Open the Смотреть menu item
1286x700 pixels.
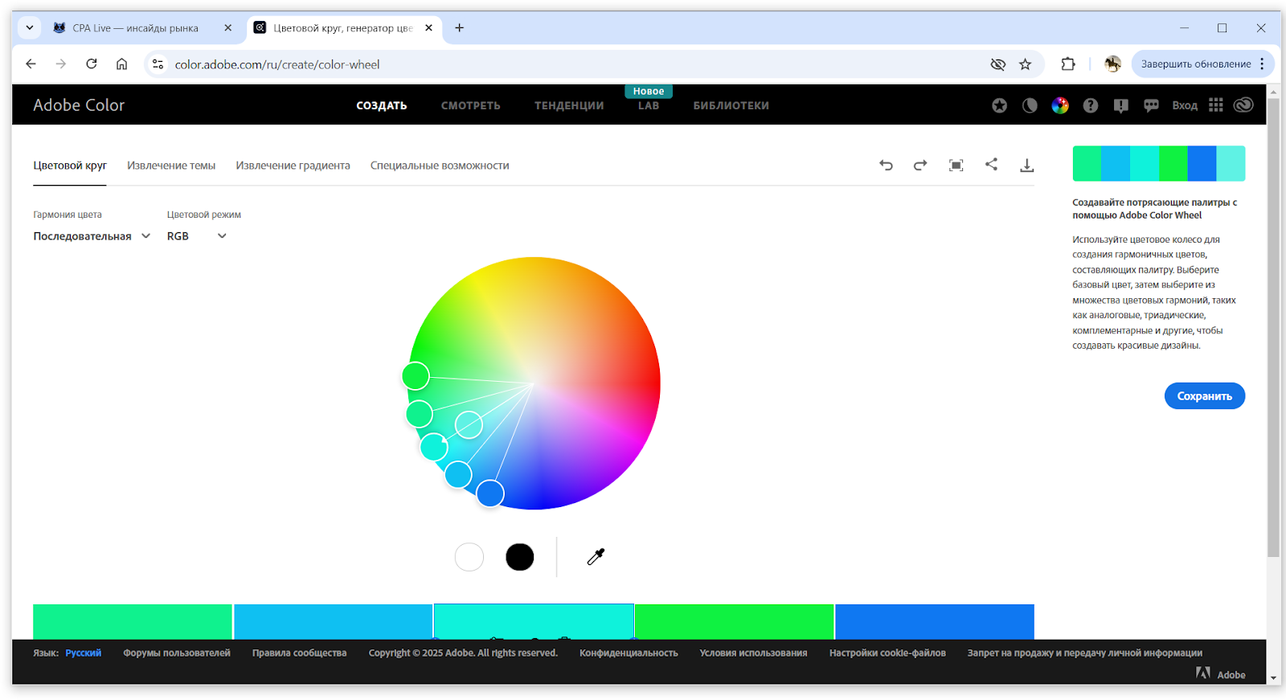tap(470, 105)
